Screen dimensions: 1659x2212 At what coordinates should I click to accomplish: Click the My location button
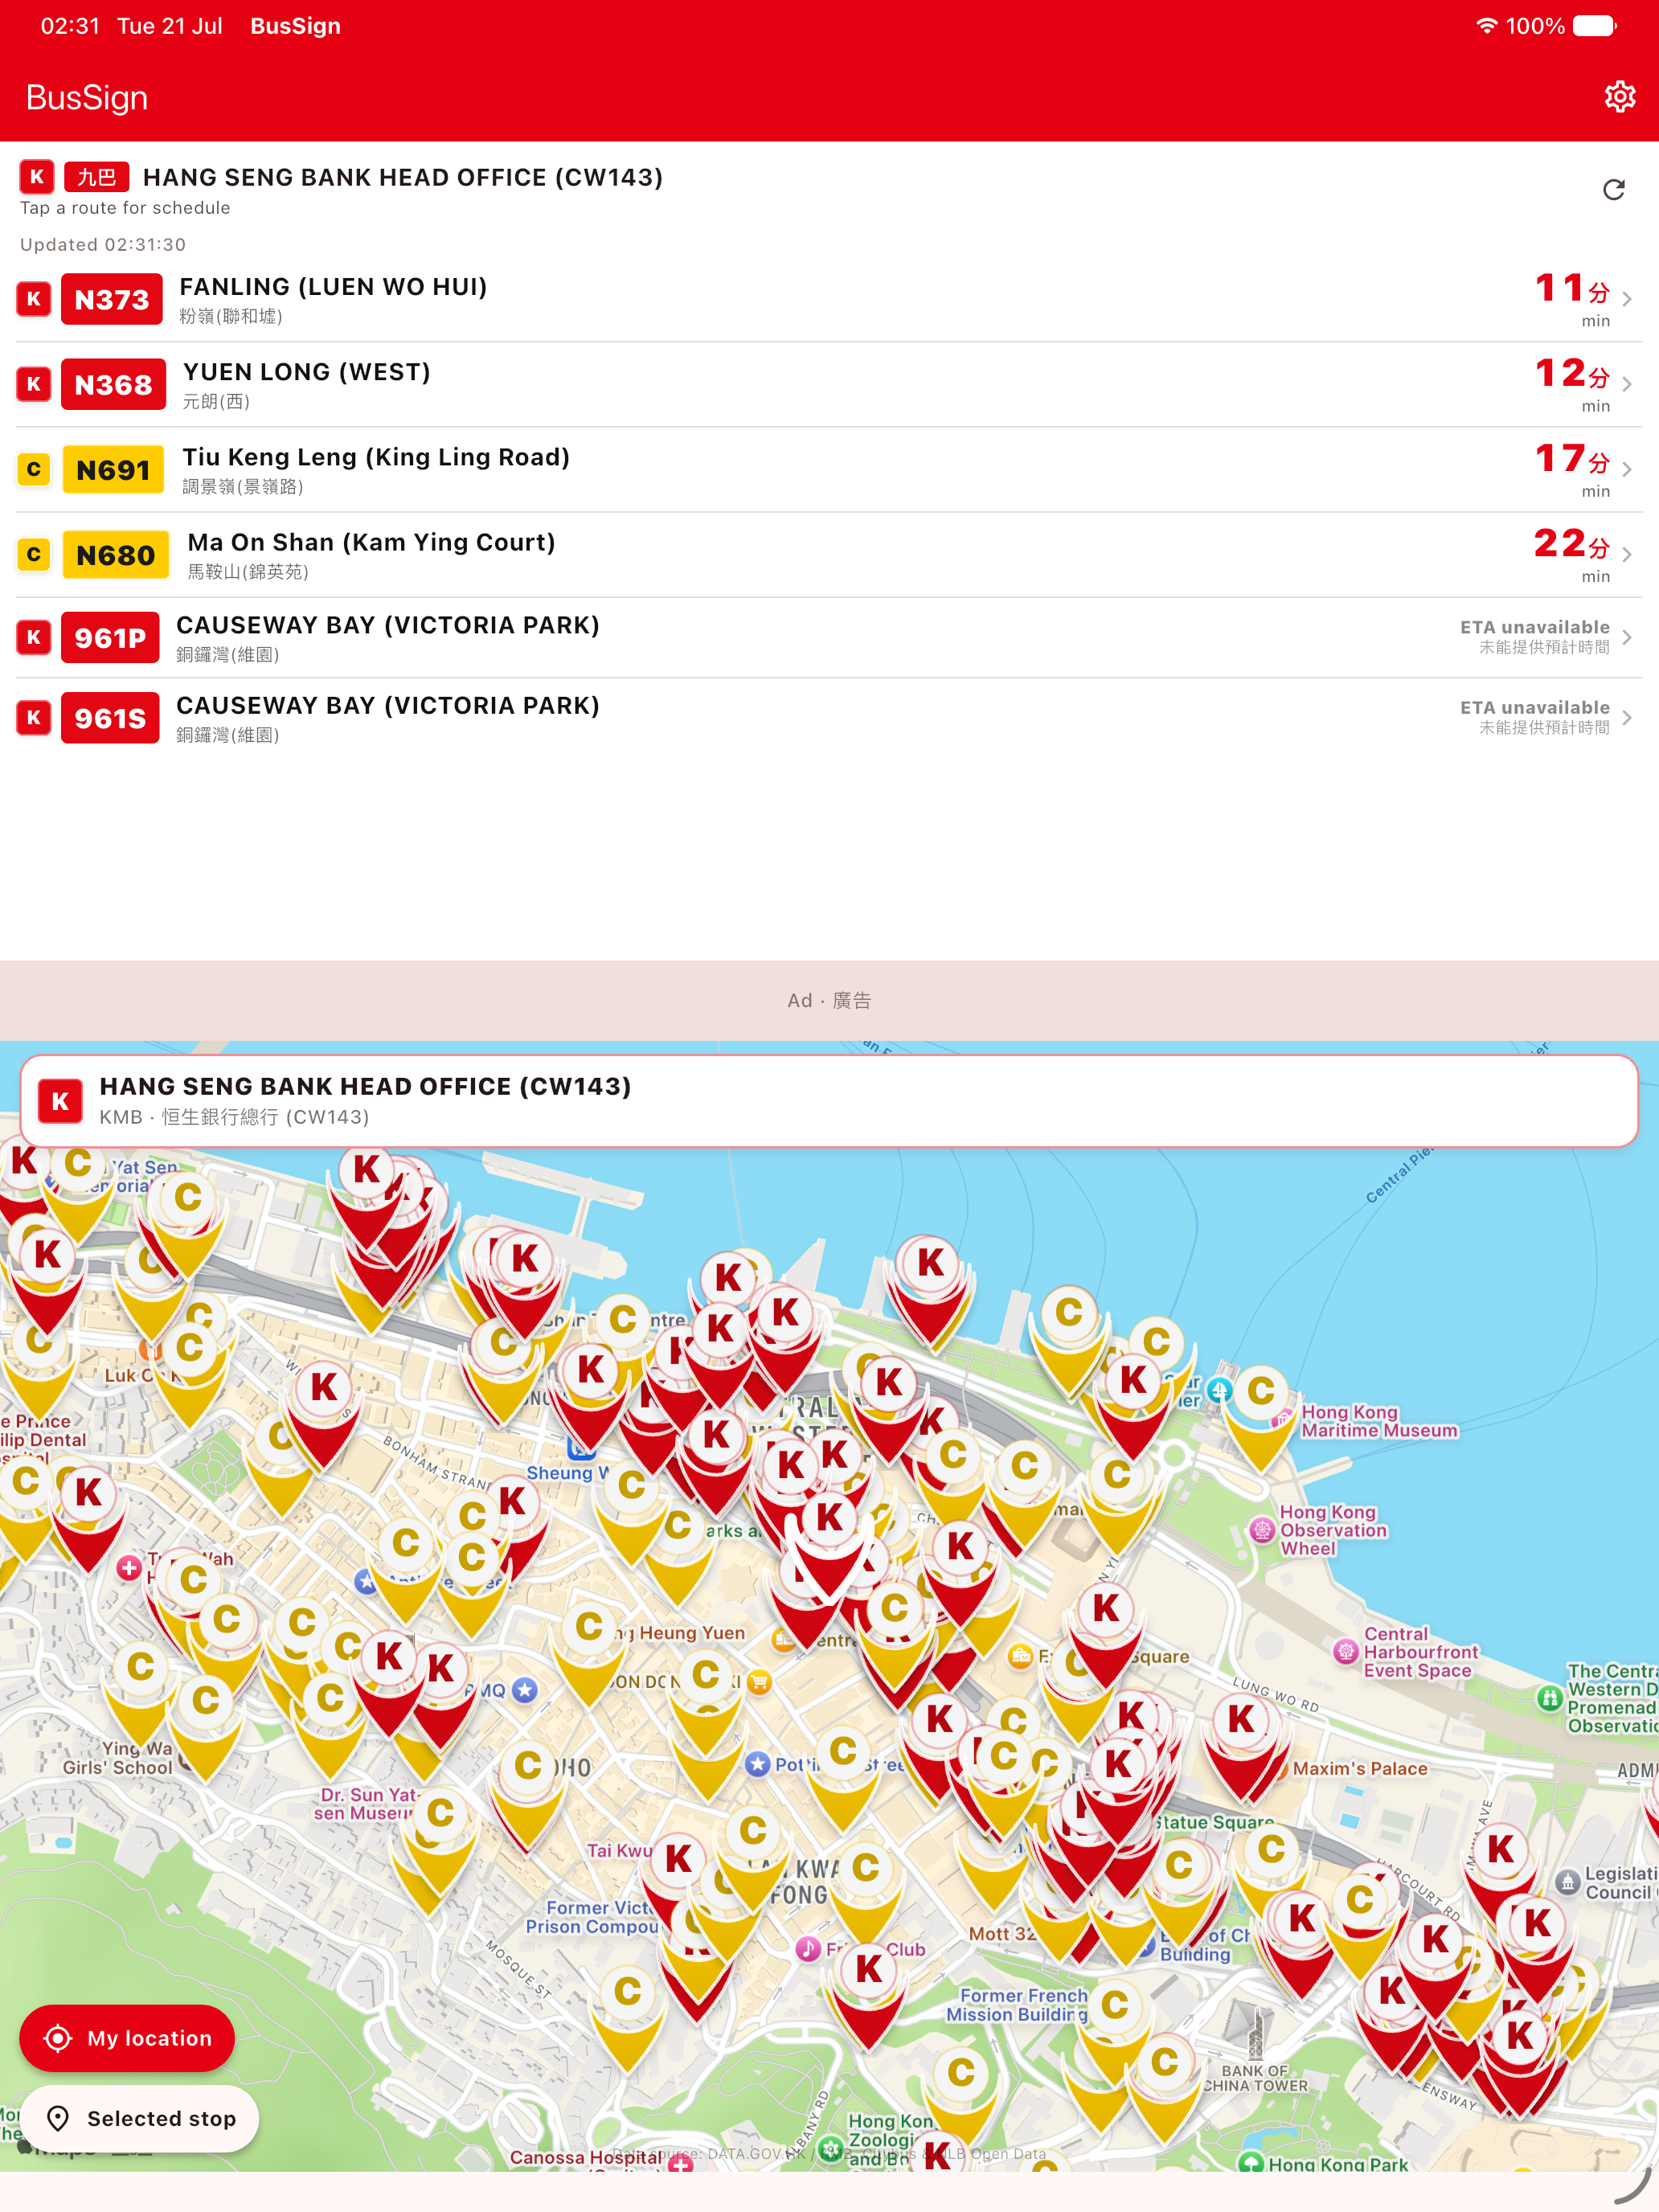click(x=127, y=2038)
